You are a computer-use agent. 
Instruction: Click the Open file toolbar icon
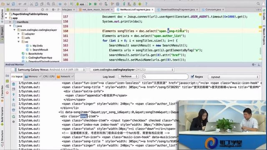pyautogui.click(x=3, y=4)
